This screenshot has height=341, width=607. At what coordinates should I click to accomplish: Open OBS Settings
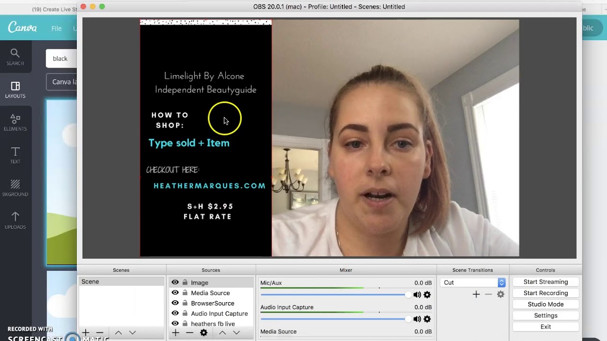tap(545, 315)
